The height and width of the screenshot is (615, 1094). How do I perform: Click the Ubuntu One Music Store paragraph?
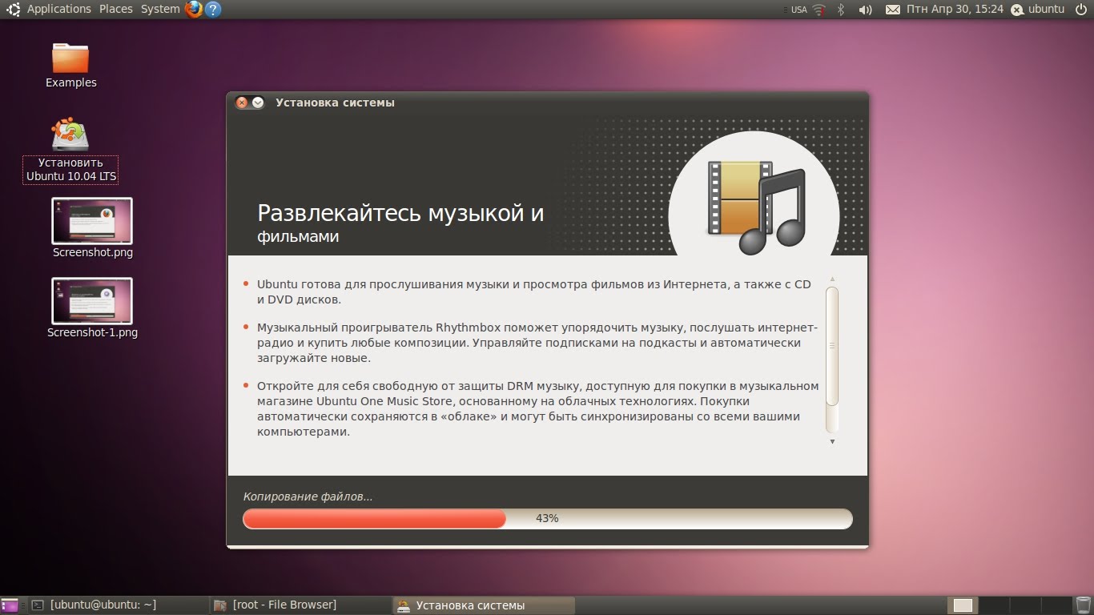(x=537, y=408)
